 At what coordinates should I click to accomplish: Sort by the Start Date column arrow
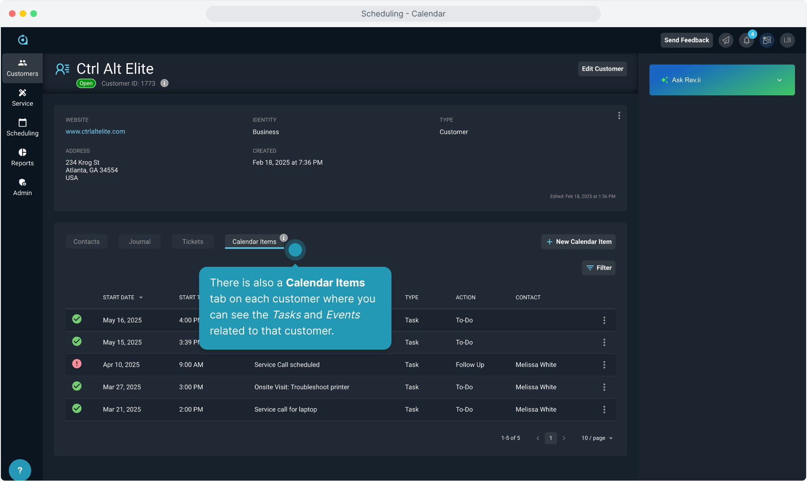(141, 298)
